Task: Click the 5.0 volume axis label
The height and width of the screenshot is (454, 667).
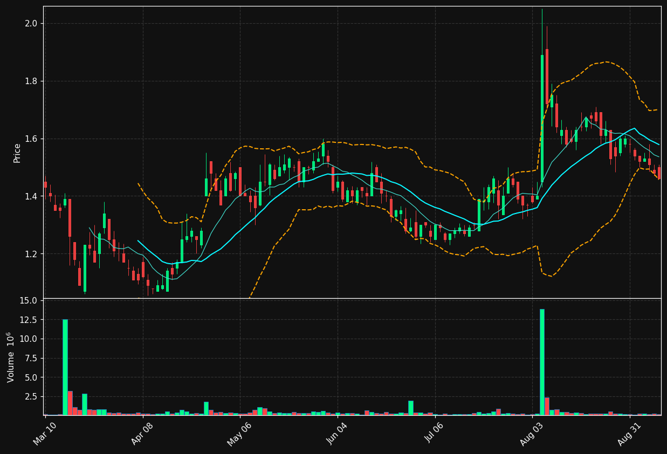Action: [x=30, y=377]
